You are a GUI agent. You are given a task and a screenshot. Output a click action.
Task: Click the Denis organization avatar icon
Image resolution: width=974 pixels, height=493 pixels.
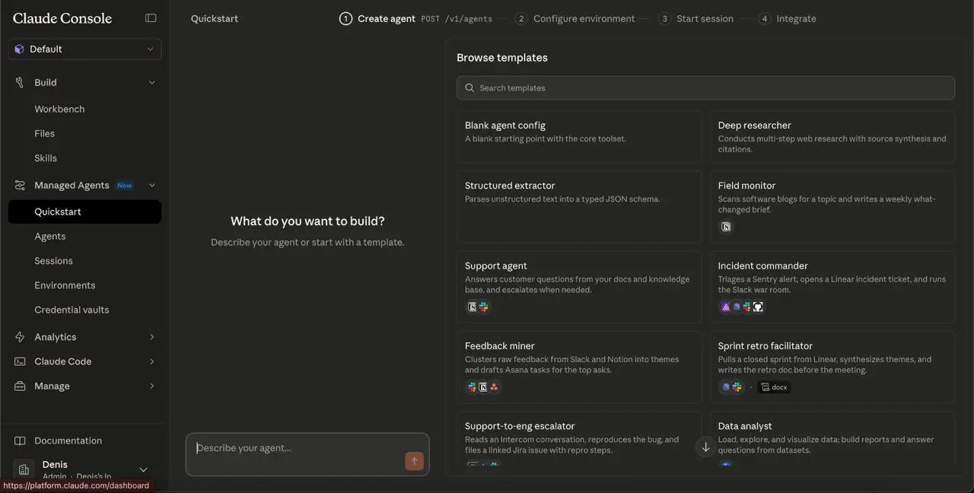tap(24, 469)
